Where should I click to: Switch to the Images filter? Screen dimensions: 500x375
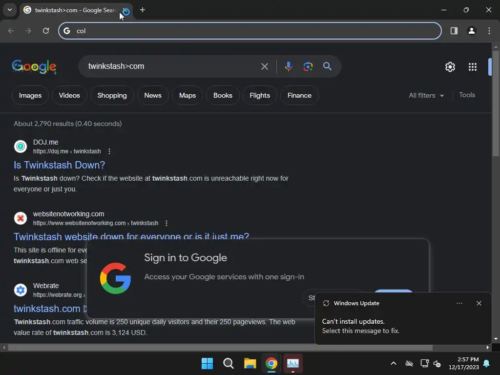coord(30,95)
